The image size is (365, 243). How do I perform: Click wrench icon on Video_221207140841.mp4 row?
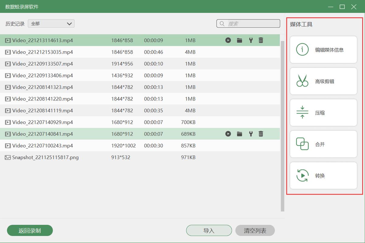(x=251, y=134)
